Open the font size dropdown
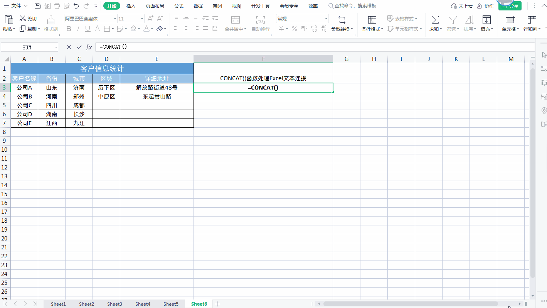The height and width of the screenshot is (308, 547). coord(142,19)
